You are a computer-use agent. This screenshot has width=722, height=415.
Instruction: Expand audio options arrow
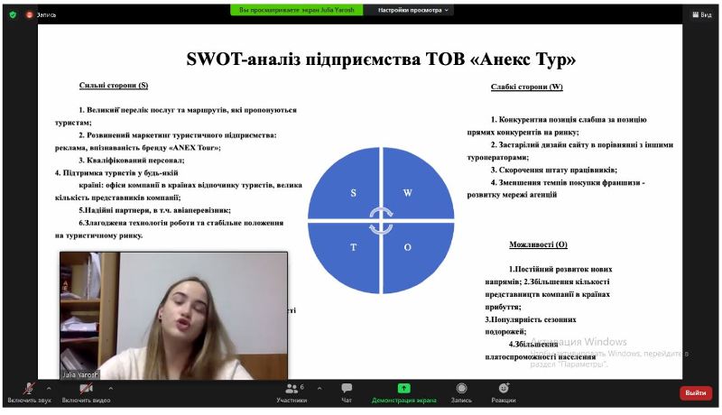coord(50,388)
